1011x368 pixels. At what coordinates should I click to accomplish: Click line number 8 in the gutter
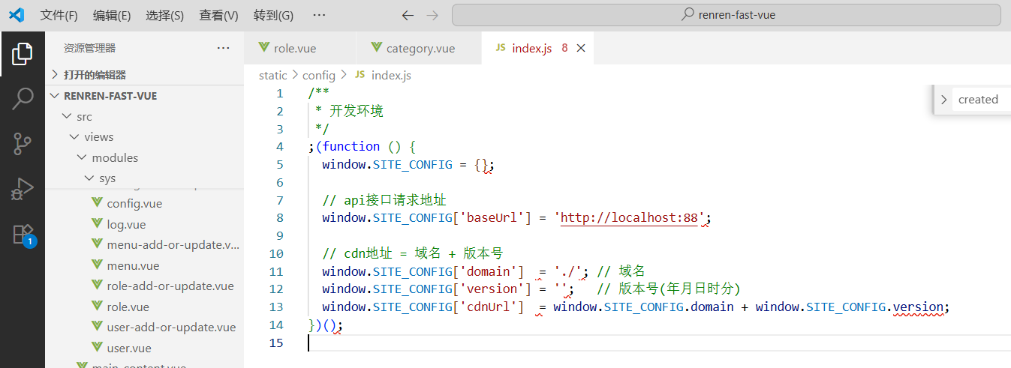279,218
